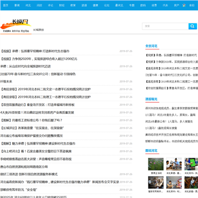Click the blue magnifier search button
Screen dimensions: 198x198
[x=193, y=26]
